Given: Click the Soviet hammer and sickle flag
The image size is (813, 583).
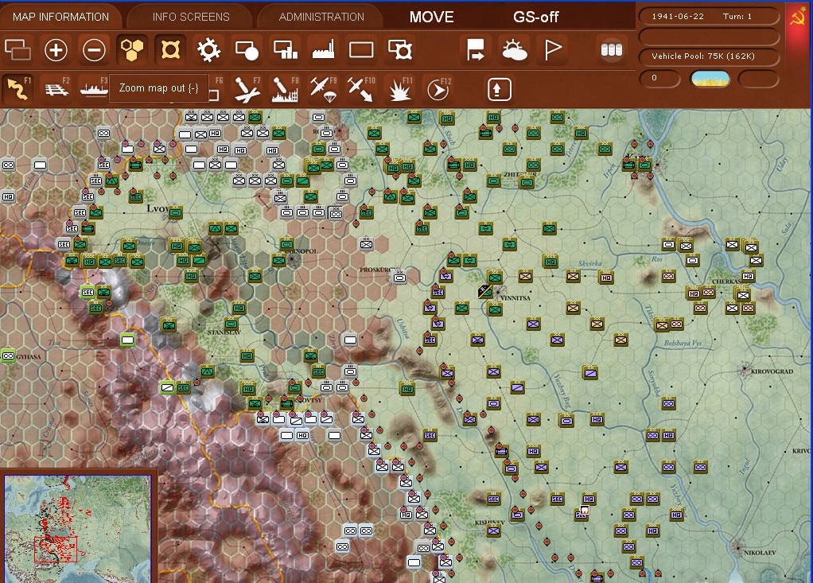Looking at the screenshot, I should [799, 18].
